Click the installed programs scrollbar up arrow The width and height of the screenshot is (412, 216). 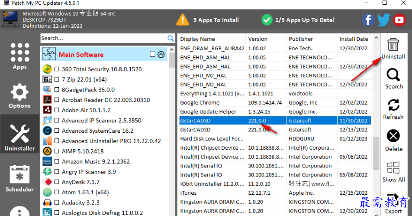click(376, 38)
